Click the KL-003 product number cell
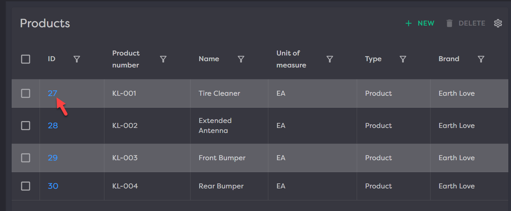The image size is (511, 211). (x=125, y=158)
